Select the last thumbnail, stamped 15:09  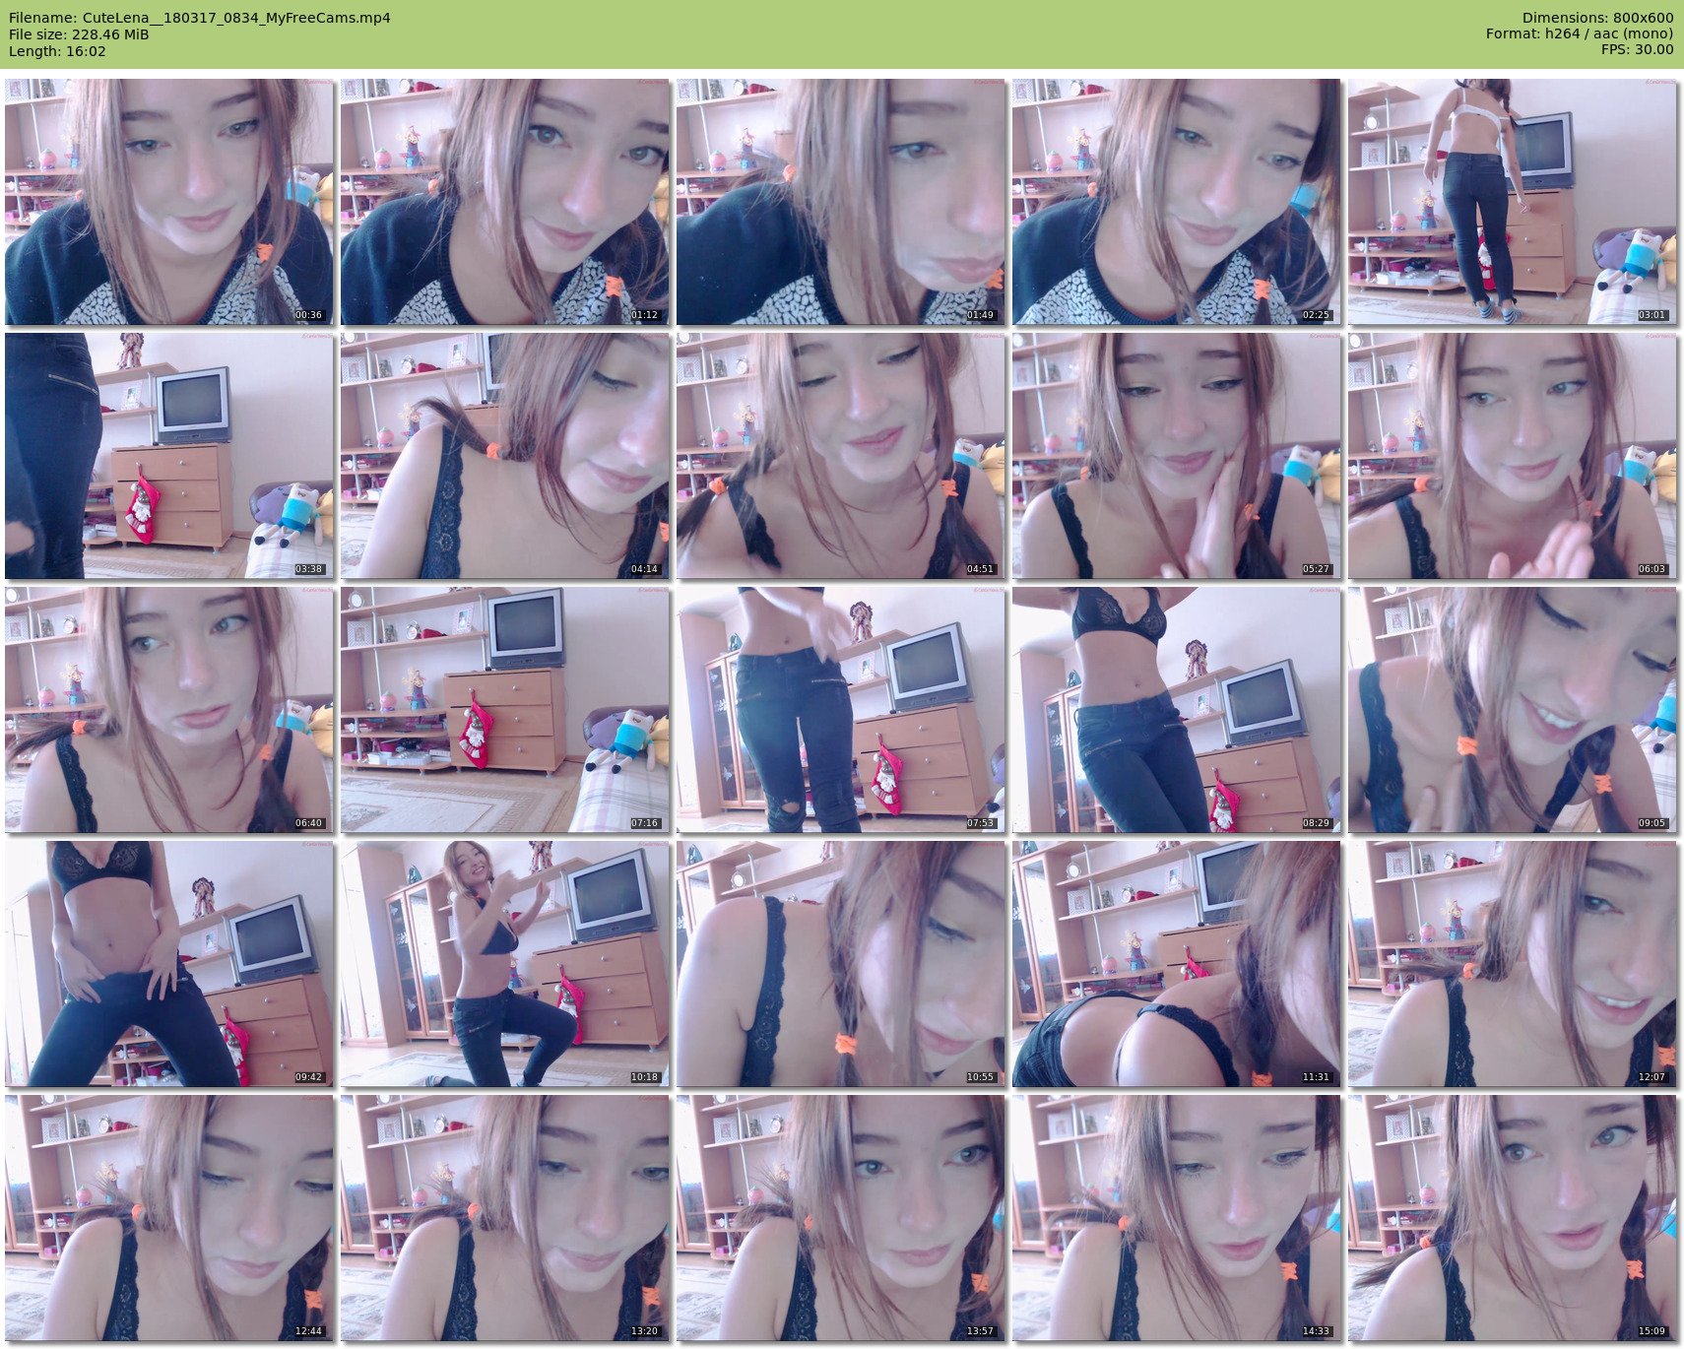pyautogui.click(x=1513, y=1218)
